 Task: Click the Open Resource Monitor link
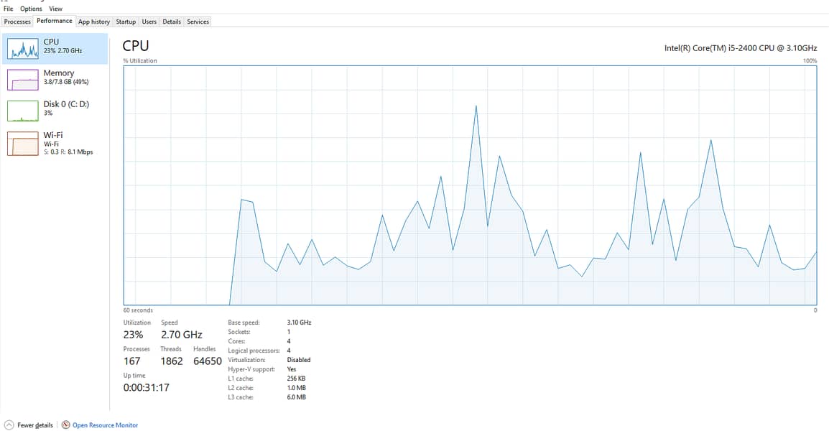(x=105, y=425)
